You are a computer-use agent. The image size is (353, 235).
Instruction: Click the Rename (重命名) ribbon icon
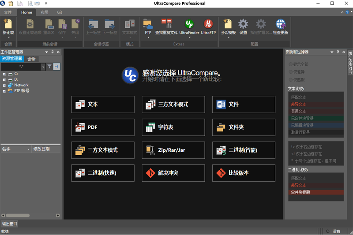[x=49, y=24]
